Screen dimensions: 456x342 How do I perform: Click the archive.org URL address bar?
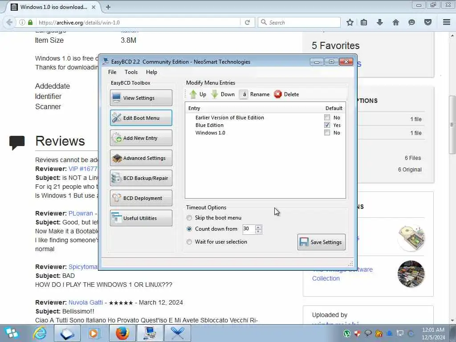coord(138,22)
